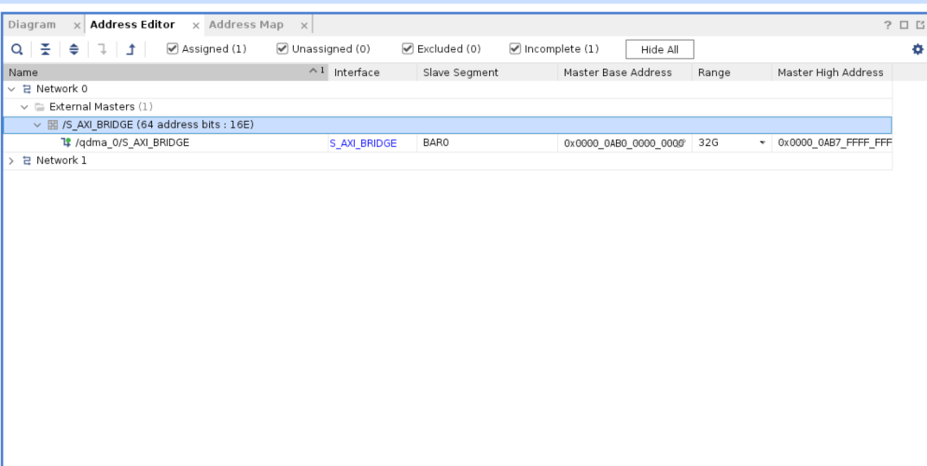Viewport: 927px width, 466px height.
Task: Expand the Network 1 tree node
Action: coord(11,161)
